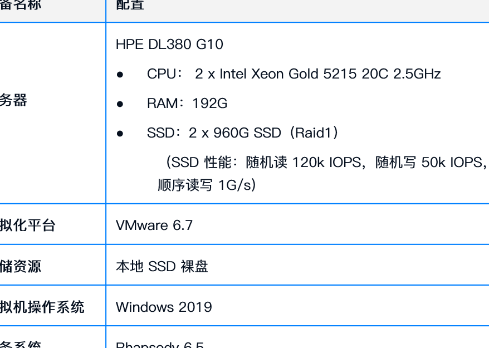Click the VMware 6.7 cell text

tap(154, 225)
